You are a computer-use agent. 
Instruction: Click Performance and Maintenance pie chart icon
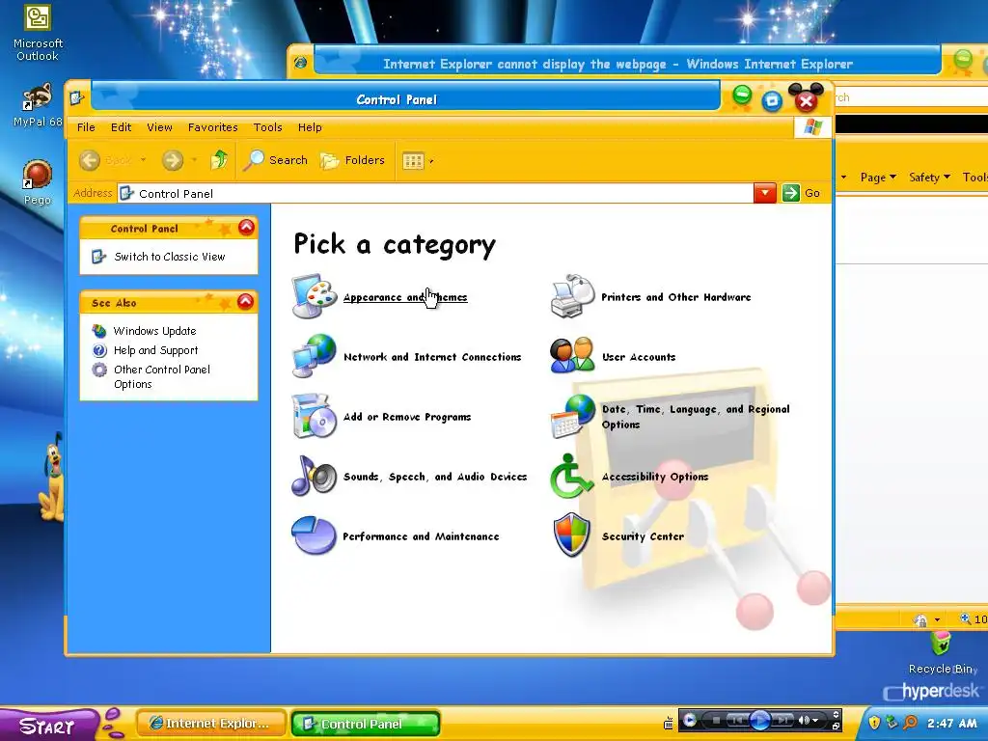point(315,535)
